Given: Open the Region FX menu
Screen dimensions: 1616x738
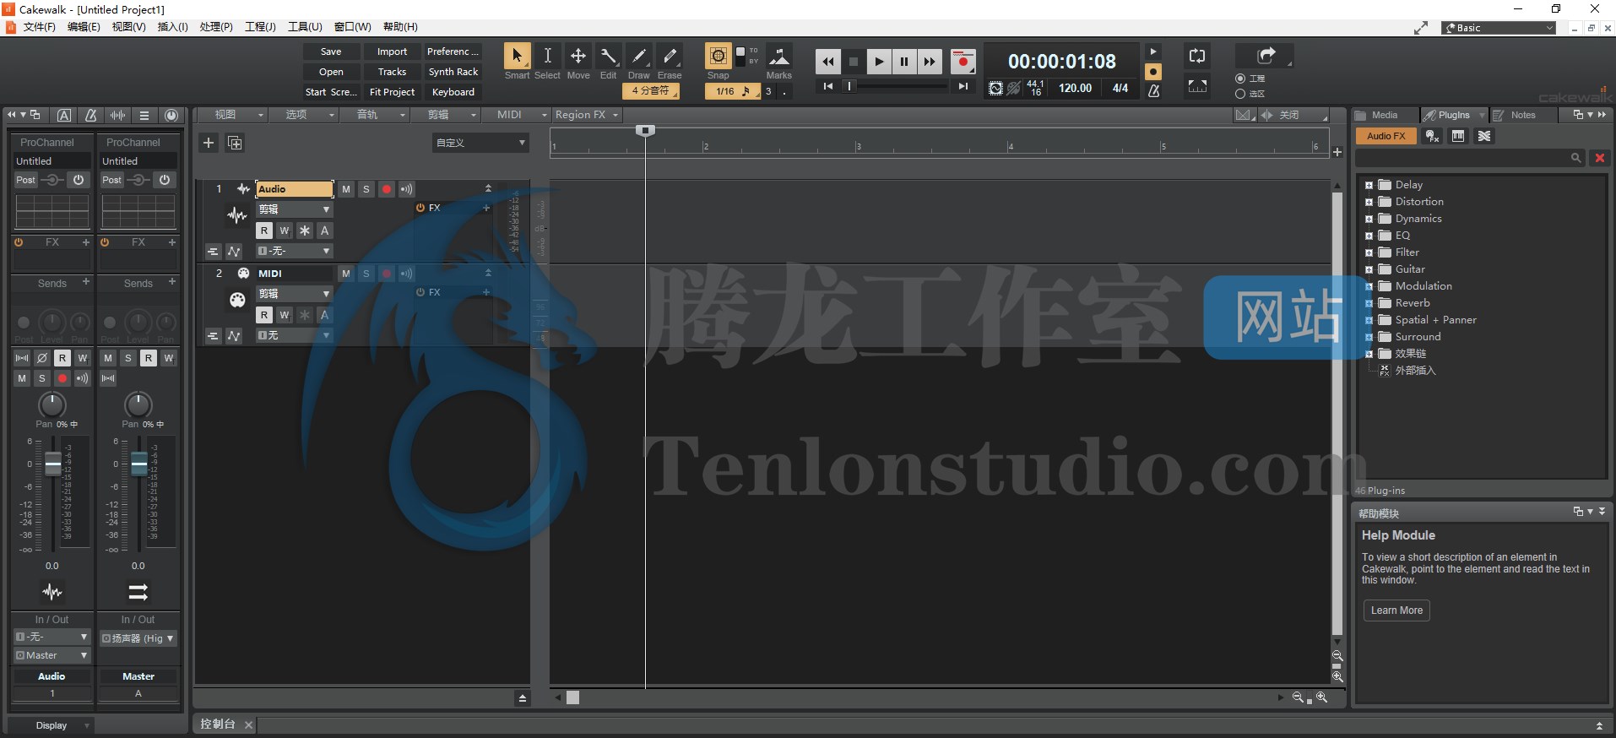Looking at the screenshot, I should point(587,115).
